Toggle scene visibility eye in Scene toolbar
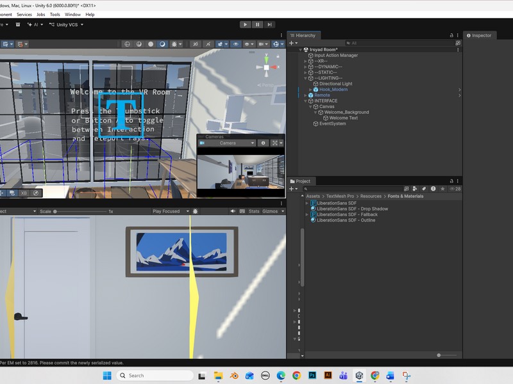This screenshot has height=384, width=513. (x=235, y=44)
